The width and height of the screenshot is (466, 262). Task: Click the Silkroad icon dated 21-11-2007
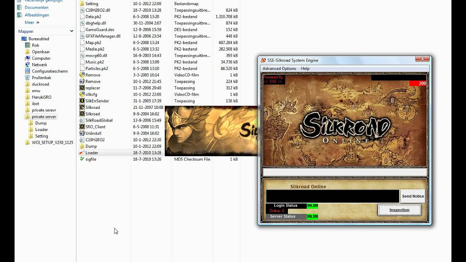tap(82, 107)
